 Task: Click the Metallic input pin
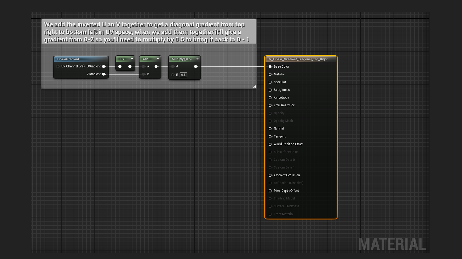270,74
